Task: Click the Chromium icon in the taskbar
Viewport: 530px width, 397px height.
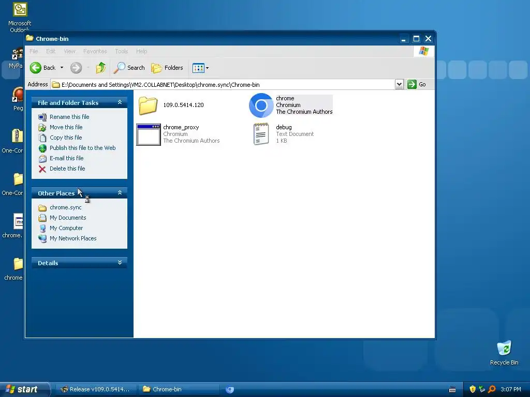Action: click(x=230, y=390)
